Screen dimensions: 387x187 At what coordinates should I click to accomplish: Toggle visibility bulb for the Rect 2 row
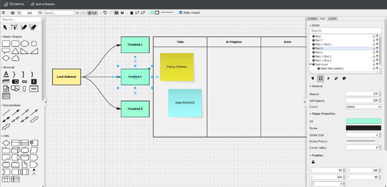pos(377,40)
